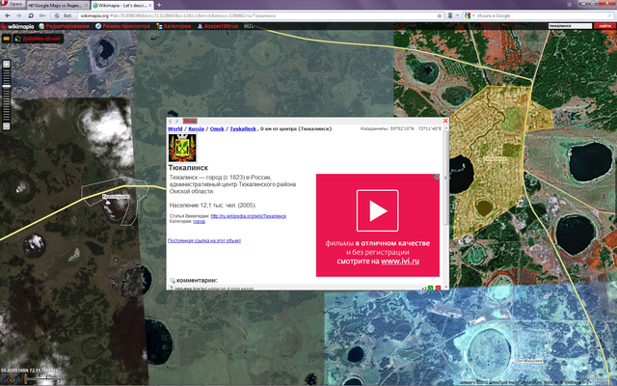The width and height of the screenshot is (617, 386).
Task: Click forward arrow in the info panel
Action: pos(178,121)
